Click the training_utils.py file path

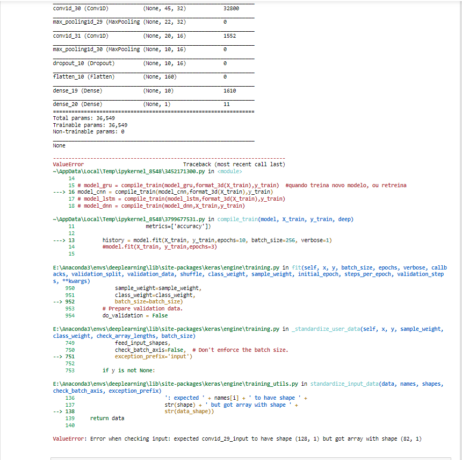click(x=176, y=384)
